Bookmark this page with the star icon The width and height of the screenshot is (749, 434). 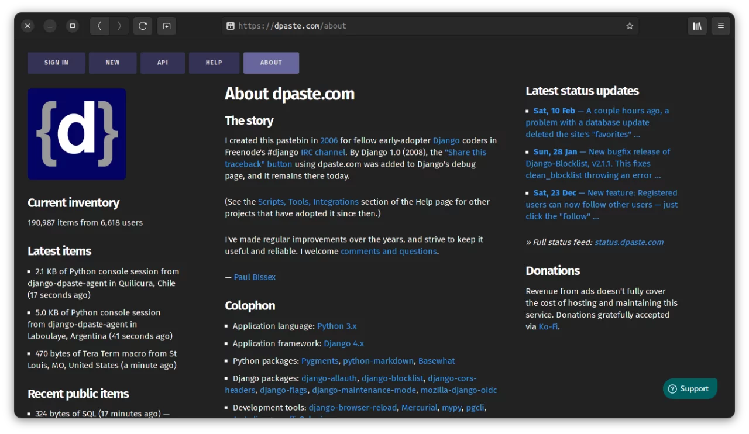tap(630, 26)
